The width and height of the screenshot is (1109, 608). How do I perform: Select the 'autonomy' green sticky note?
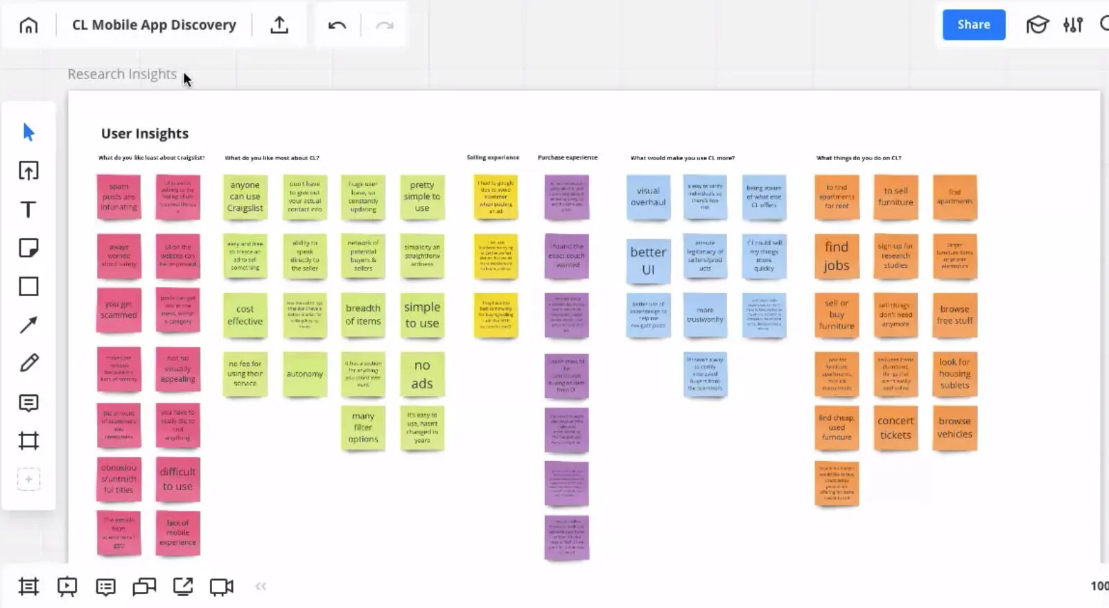(x=305, y=374)
